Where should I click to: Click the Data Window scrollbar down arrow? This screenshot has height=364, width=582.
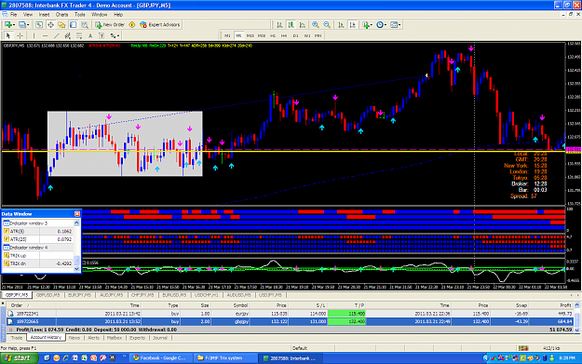click(x=77, y=269)
